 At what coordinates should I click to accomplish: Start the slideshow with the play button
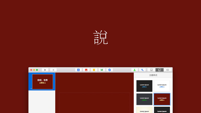tap(45, 70)
